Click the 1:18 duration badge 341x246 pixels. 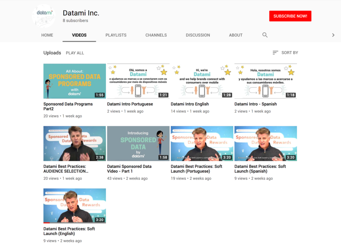click(290, 95)
